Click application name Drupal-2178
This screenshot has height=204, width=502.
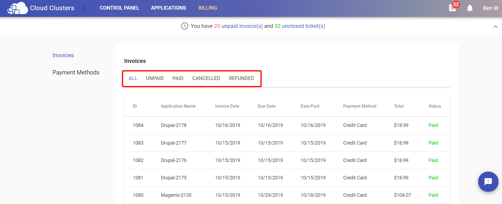point(174,125)
